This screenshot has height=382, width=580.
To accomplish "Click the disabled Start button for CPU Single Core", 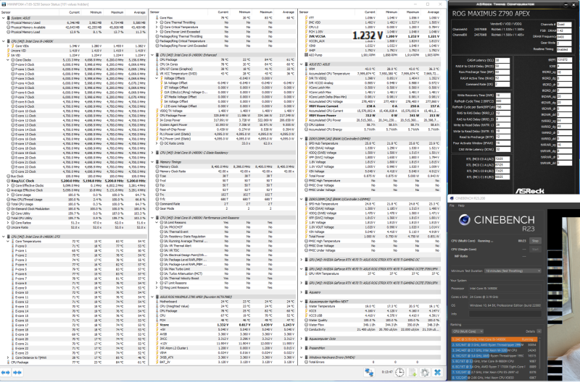I will (x=535, y=249).
